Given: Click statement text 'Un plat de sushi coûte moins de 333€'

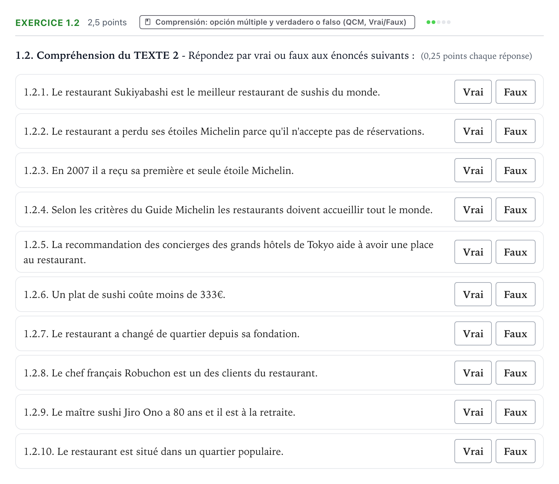Looking at the screenshot, I should (x=138, y=295).
